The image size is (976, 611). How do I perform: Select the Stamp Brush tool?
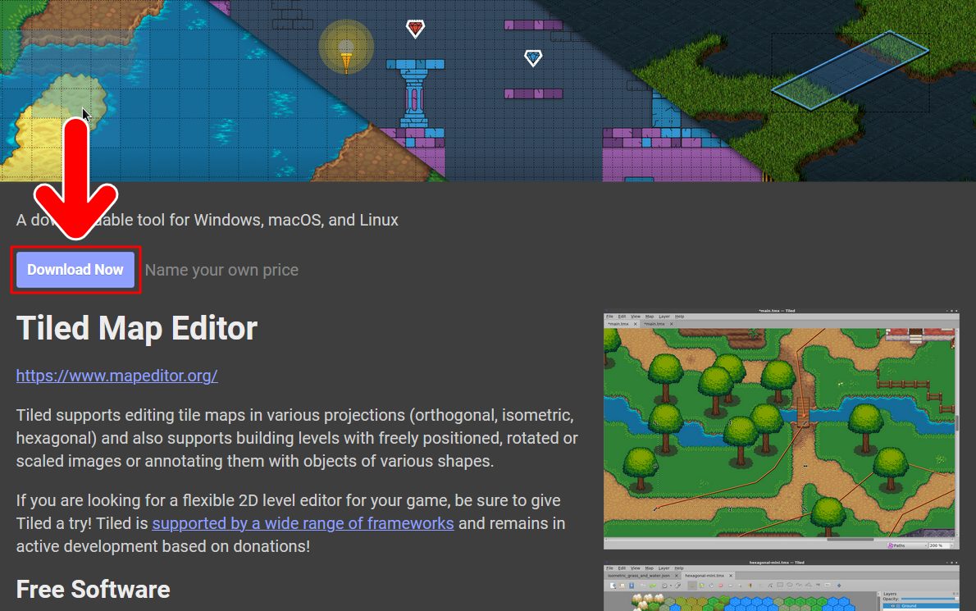[x=692, y=586]
